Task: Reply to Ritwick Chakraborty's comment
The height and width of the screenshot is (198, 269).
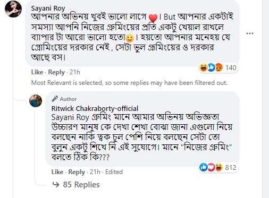Action: 77,172
